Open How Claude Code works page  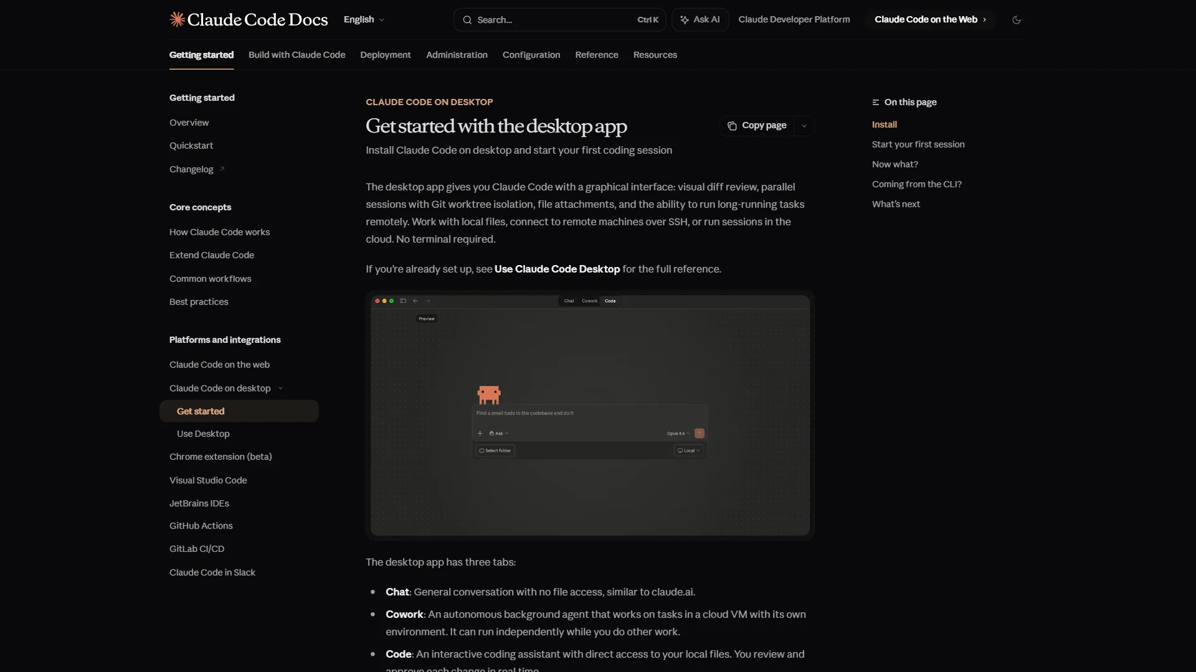pyautogui.click(x=219, y=232)
